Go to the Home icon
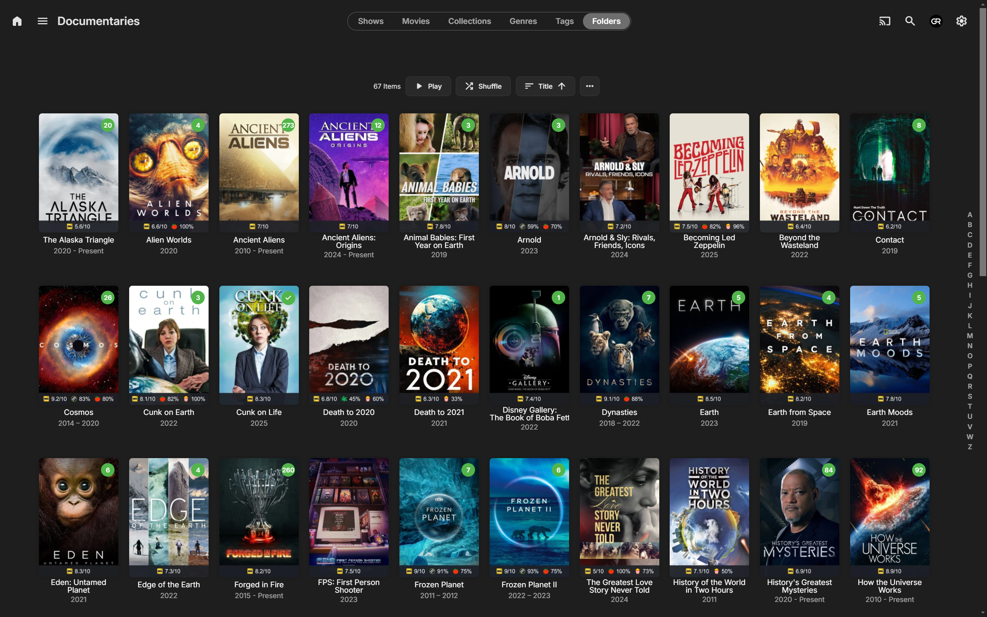This screenshot has width=987, height=617. coord(17,21)
